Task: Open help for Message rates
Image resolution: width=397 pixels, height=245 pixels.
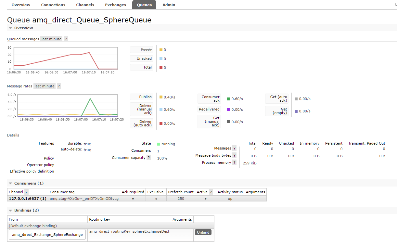Action: pyautogui.click(x=58, y=86)
